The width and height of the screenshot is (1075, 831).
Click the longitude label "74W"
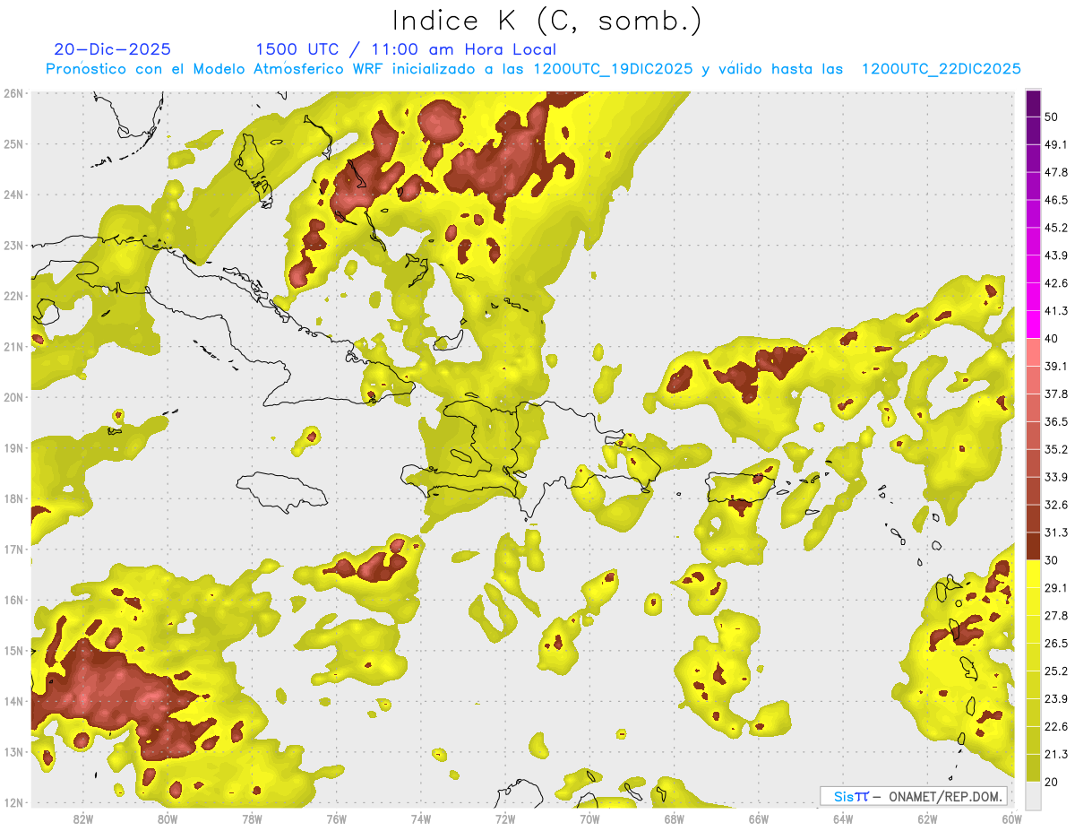coord(420,819)
